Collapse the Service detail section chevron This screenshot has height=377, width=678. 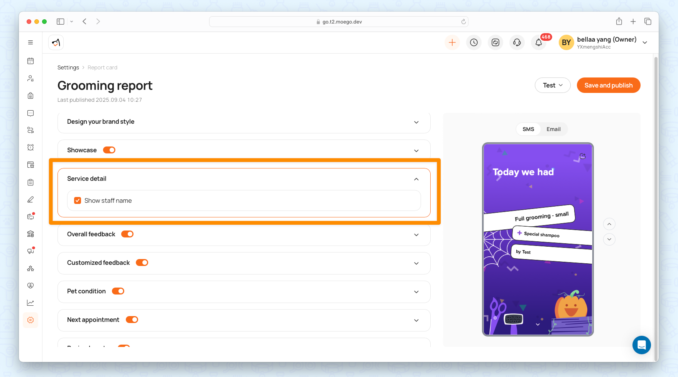click(x=416, y=179)
